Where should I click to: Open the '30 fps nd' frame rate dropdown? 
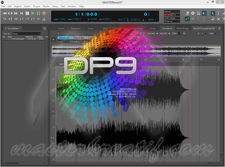point(172,21)
